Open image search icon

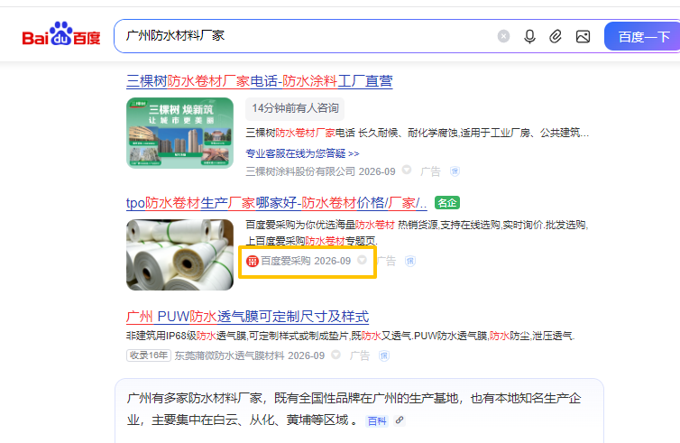click(583, 36)
